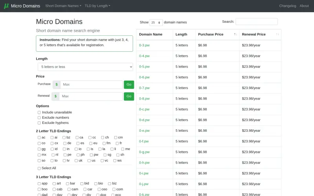The width and height of the screenshot is (314, 196).
Task: Sort by Purchase Price arrows icon
Action: 235,34
